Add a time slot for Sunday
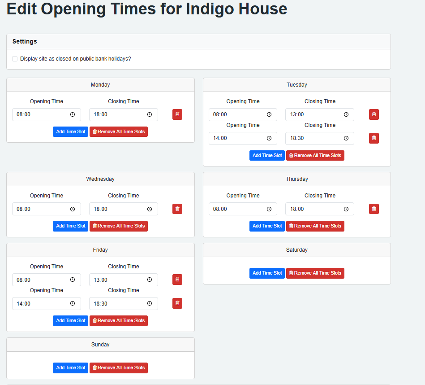Image resolution: width=425 pixels, height=385 pixels. coord(70,367)
